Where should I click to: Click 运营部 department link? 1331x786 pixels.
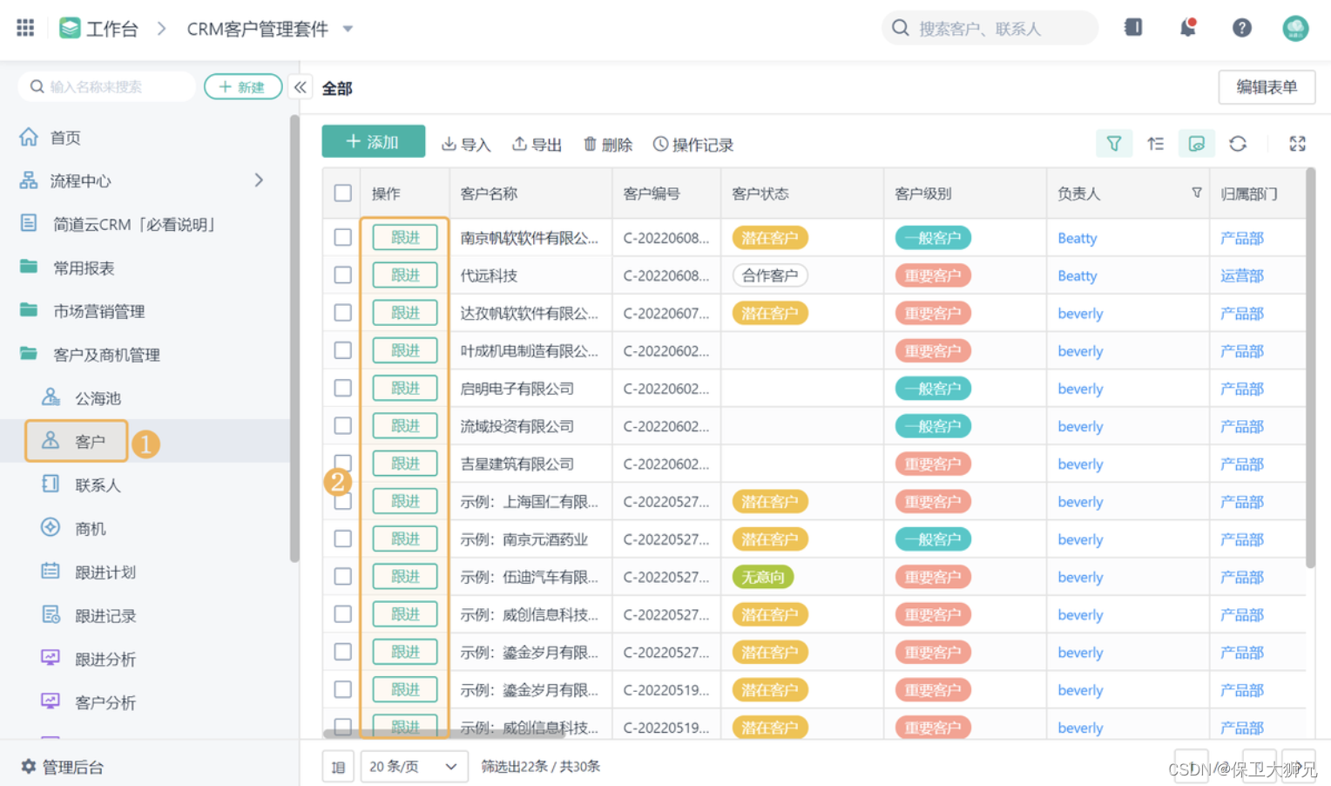[1241, 275]
